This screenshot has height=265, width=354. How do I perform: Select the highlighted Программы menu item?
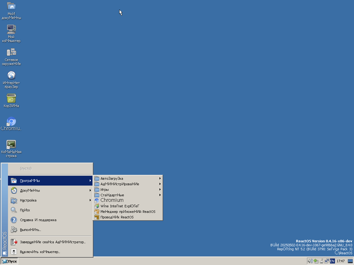(x=50, y=180)
